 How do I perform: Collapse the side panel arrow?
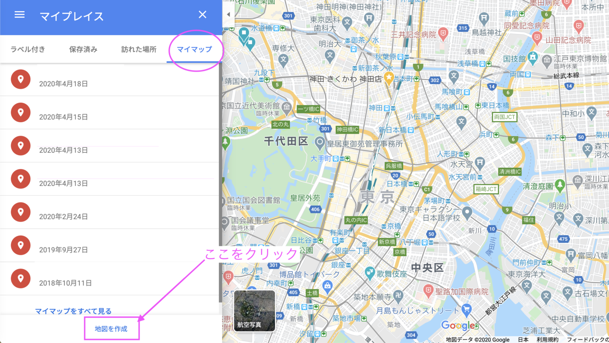pyautogui.click(x=228, y=14)
